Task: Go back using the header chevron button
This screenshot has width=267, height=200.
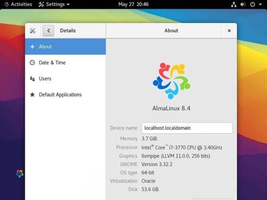Action: (48, 31)
